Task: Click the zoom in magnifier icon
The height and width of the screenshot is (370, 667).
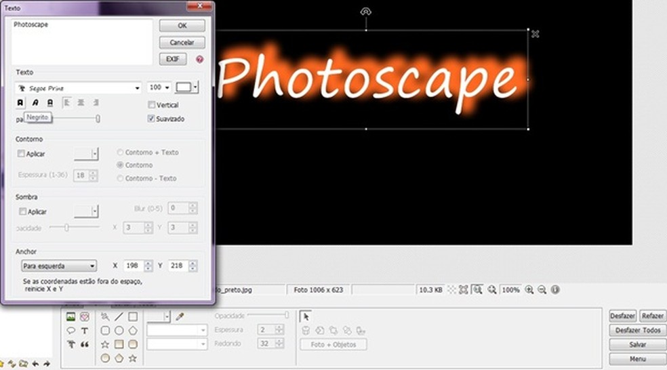Action: coord(529,289)
